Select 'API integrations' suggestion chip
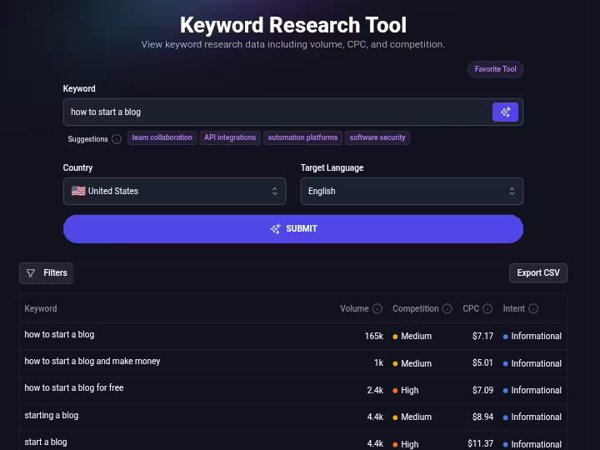 [x=230, y=137]
